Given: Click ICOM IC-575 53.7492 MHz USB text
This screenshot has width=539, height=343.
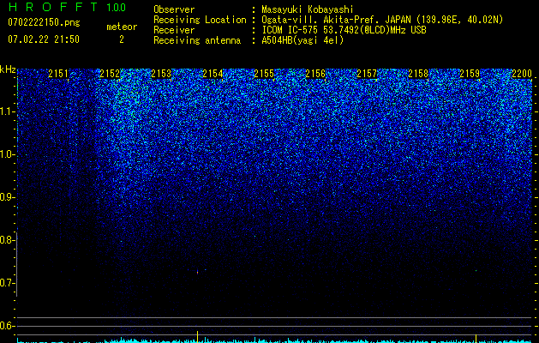Looking at the screenshot, I should tap(344, 30).
